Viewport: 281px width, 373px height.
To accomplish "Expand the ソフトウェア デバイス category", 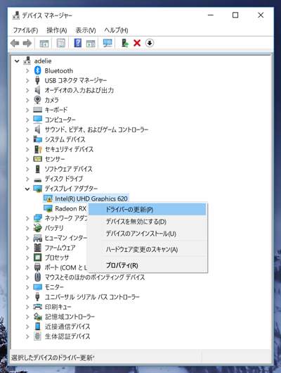I will [x=27, y=169].
